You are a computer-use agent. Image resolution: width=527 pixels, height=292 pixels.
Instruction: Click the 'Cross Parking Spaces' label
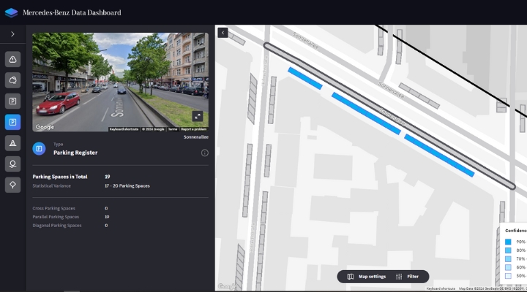coord(53,209)
